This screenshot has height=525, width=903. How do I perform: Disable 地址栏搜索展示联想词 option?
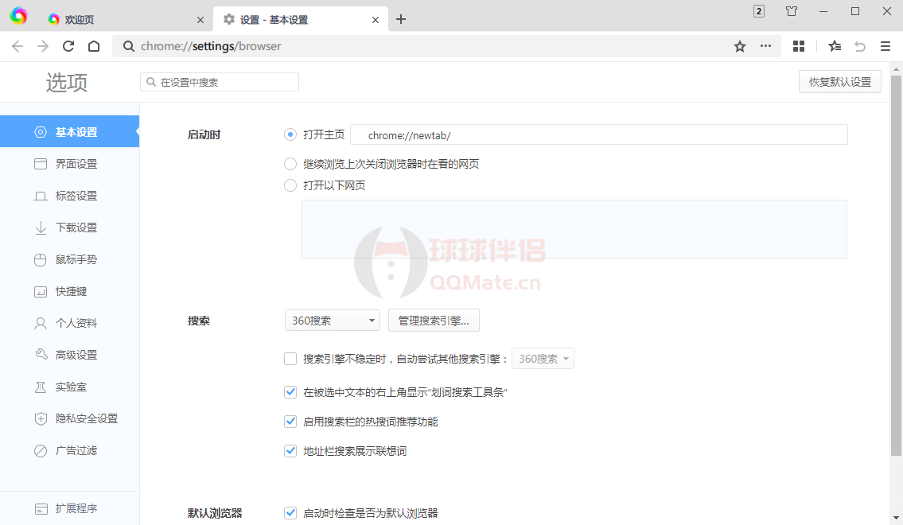point(290,450)
